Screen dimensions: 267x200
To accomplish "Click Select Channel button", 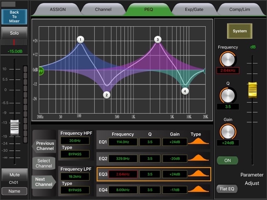I will point(44,163).
